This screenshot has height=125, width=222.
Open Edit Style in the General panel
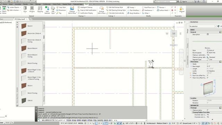[53, 10]
